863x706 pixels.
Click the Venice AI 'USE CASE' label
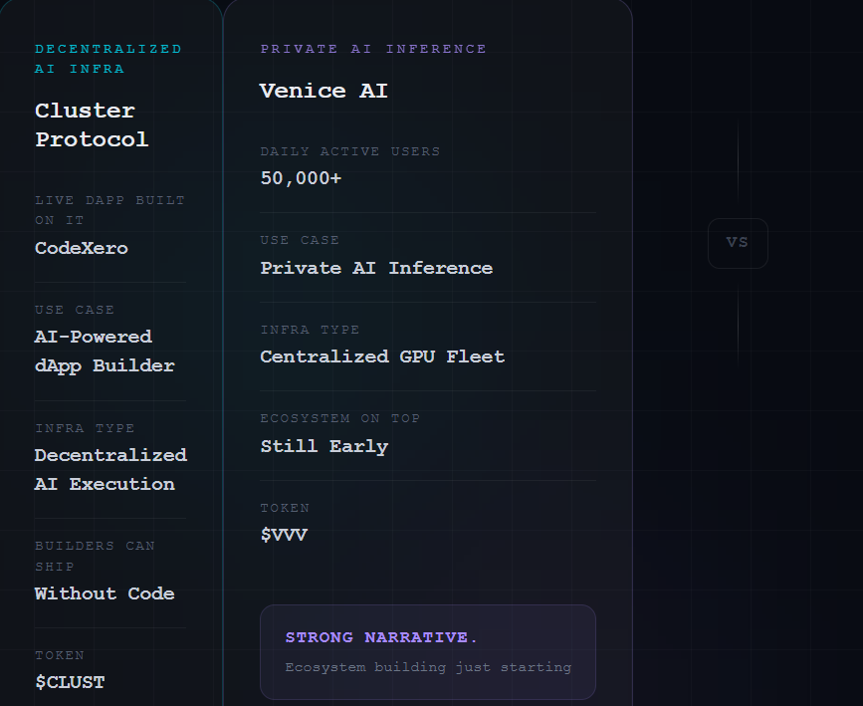pos(300,241)
